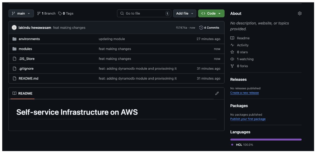This screenshot has width=315, height=152.
Task: View the 4 Commits history
Action: point(209,28)
